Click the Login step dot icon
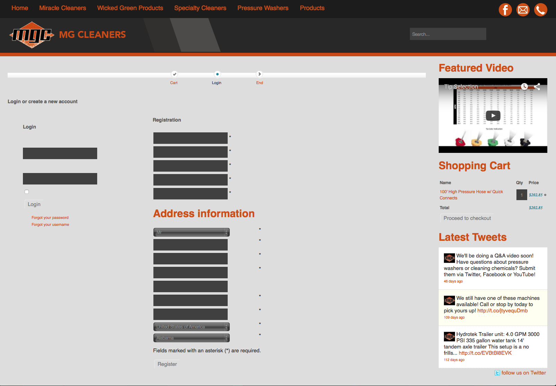The image size is (556, 386). (217, 74)
